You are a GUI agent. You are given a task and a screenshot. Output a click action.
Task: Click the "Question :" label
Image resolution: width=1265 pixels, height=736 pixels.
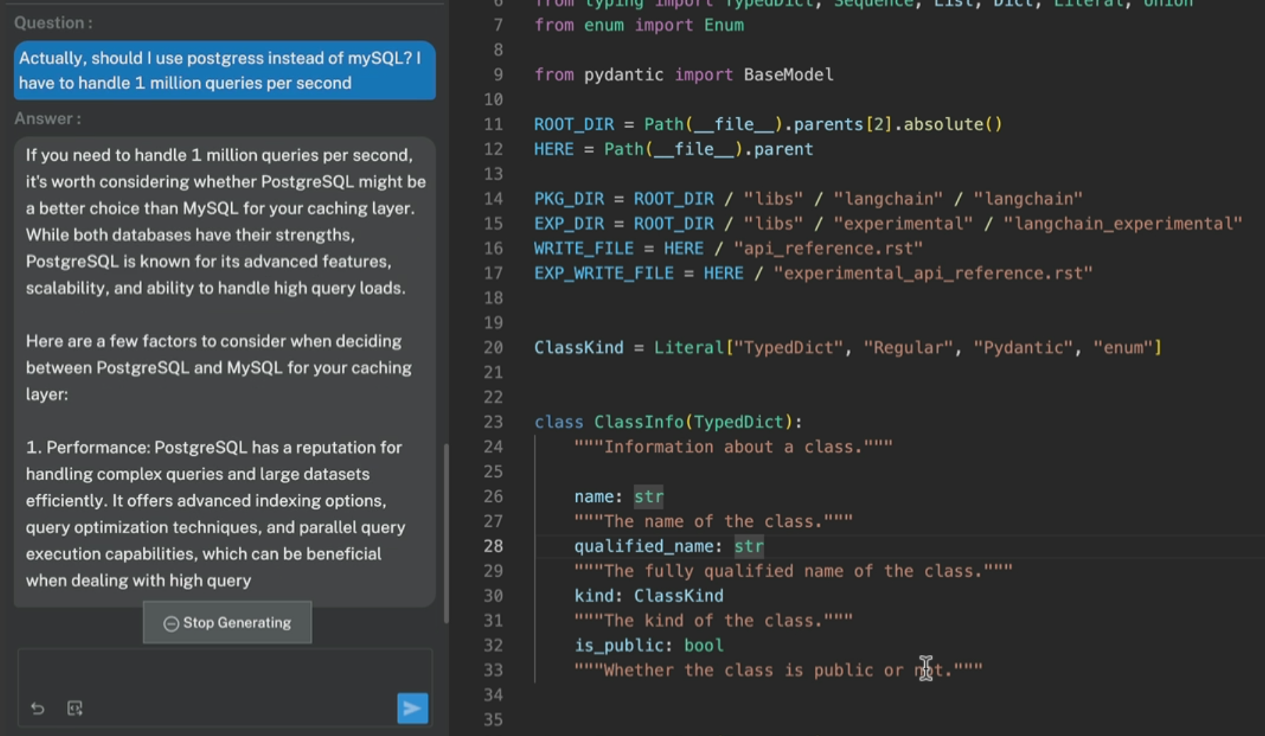point(53,23)
